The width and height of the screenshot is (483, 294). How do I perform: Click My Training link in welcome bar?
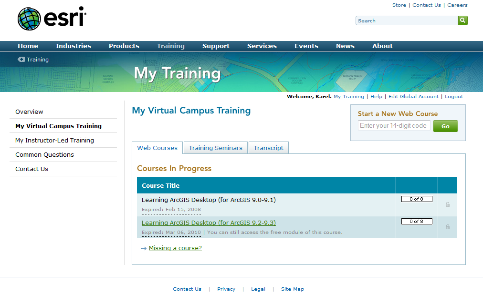[x=349, y=97]
